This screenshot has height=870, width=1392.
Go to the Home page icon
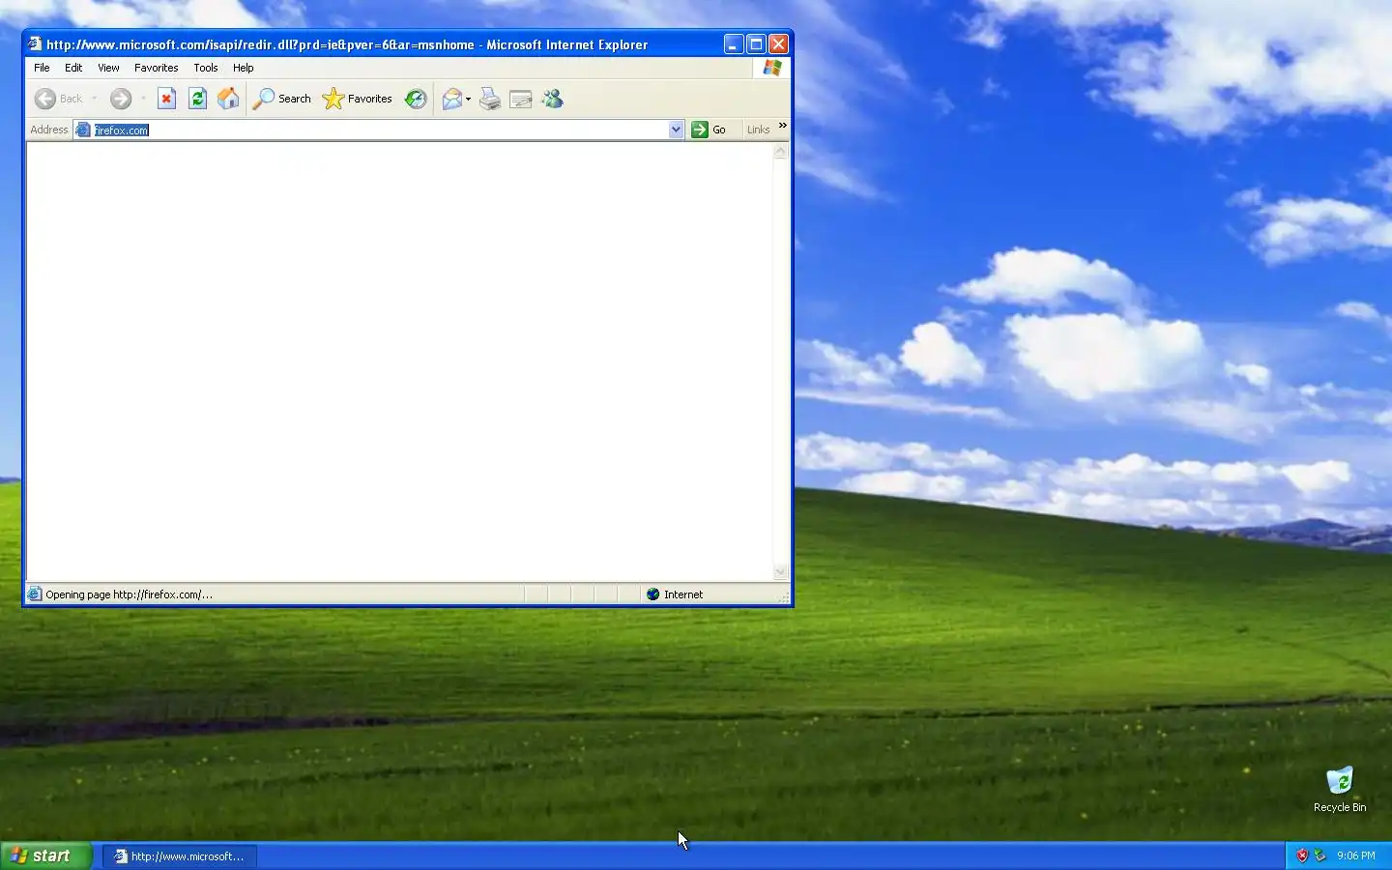[x=228, y=99]
